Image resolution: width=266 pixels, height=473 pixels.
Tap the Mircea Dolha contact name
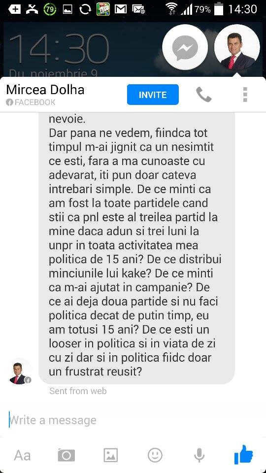click(45, 90)
